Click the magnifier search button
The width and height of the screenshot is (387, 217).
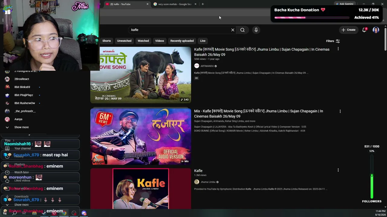[242, 30]
